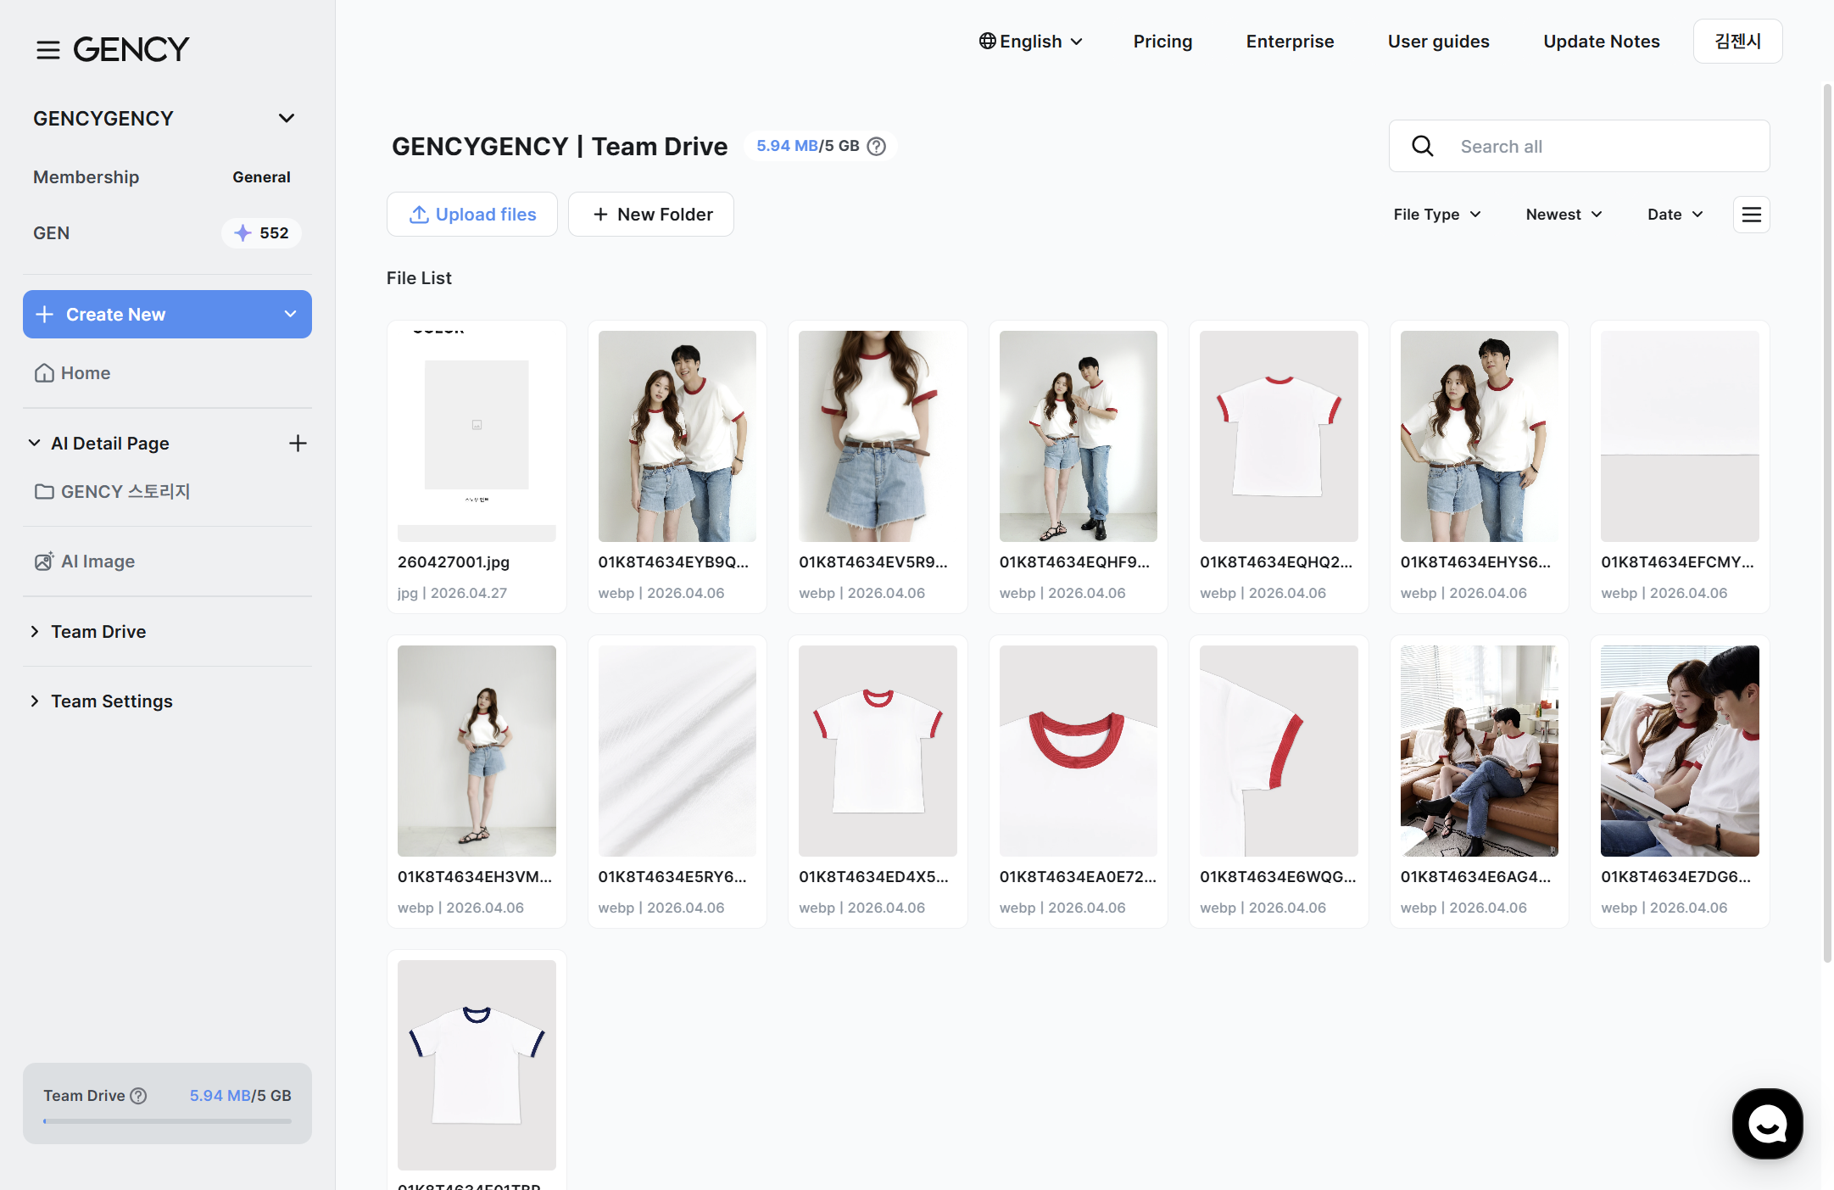Image resolution: width=1834 pixels, height=1190 pixels.
Task: Click the Upload files button
Action: [x=472, y=215]
